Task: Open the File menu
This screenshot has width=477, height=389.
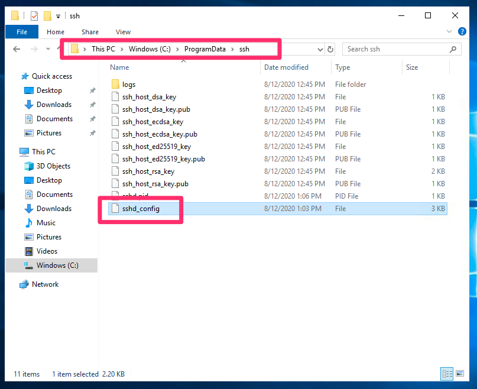Action: coord(22,32)
